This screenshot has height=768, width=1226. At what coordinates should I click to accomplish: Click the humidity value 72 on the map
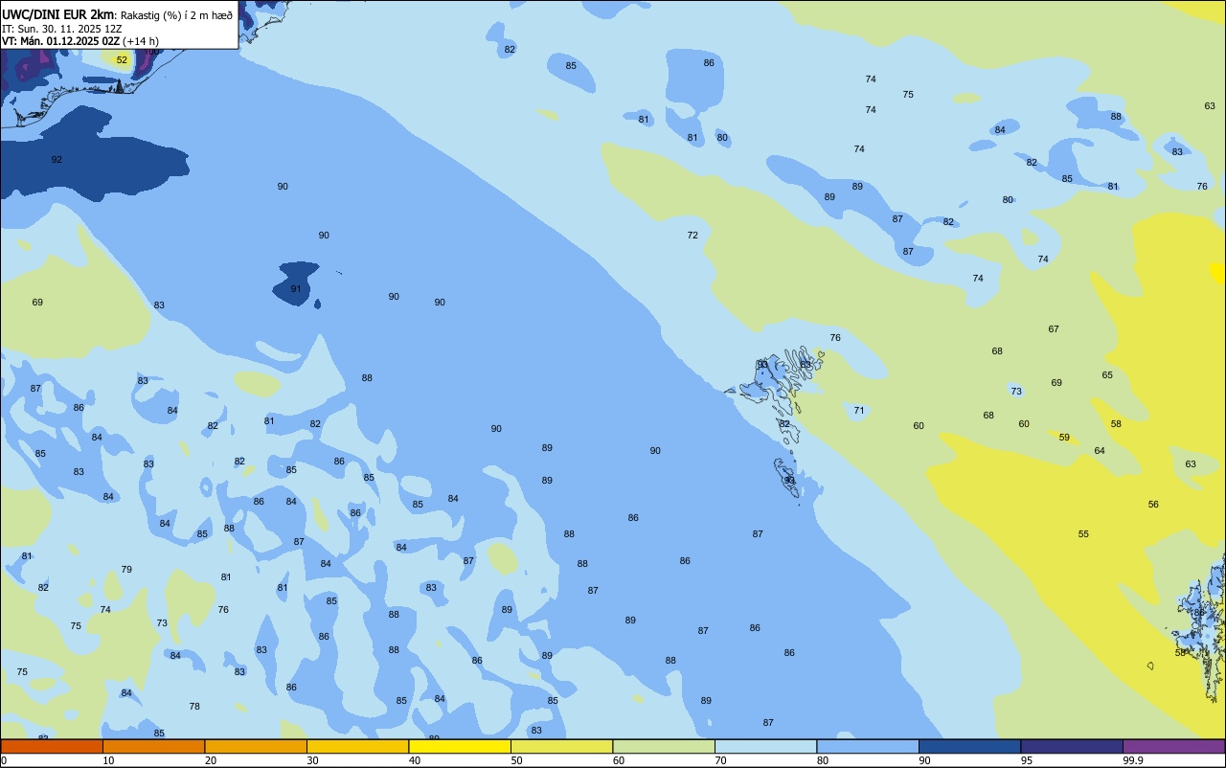coord(692,235)
